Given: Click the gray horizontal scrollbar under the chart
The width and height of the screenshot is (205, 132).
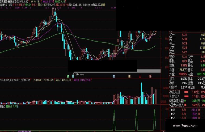Looking at the screenshot, I should point(117,71).
